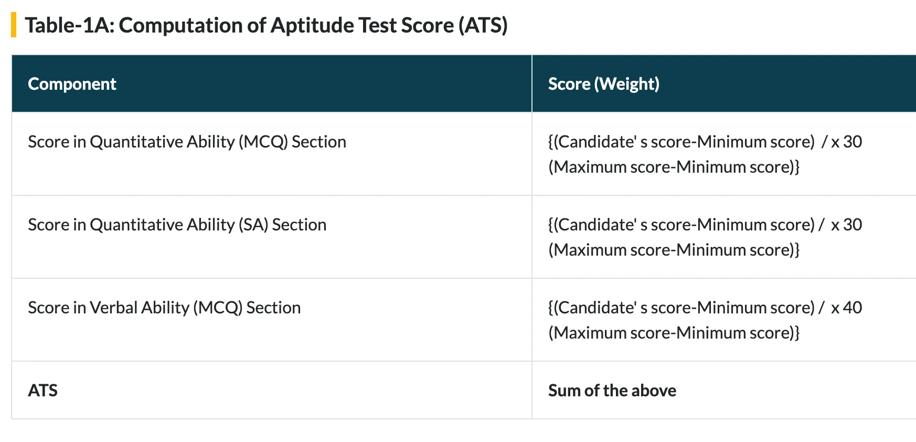Click Candidate's score formula in Quantitative MCQ row
916x442 pixels.
coord(681,142)
